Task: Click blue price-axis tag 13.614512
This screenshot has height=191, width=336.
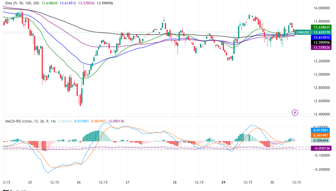Action: point(321,37)
